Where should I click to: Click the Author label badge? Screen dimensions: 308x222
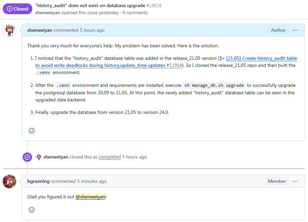278,30
